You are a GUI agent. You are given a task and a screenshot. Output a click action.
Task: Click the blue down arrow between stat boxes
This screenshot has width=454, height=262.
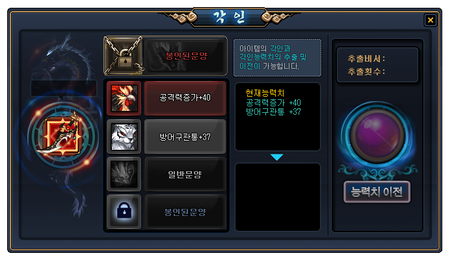(x=277, y=157)
